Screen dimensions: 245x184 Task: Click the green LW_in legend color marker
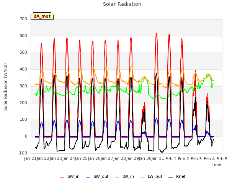pos(117,177)
